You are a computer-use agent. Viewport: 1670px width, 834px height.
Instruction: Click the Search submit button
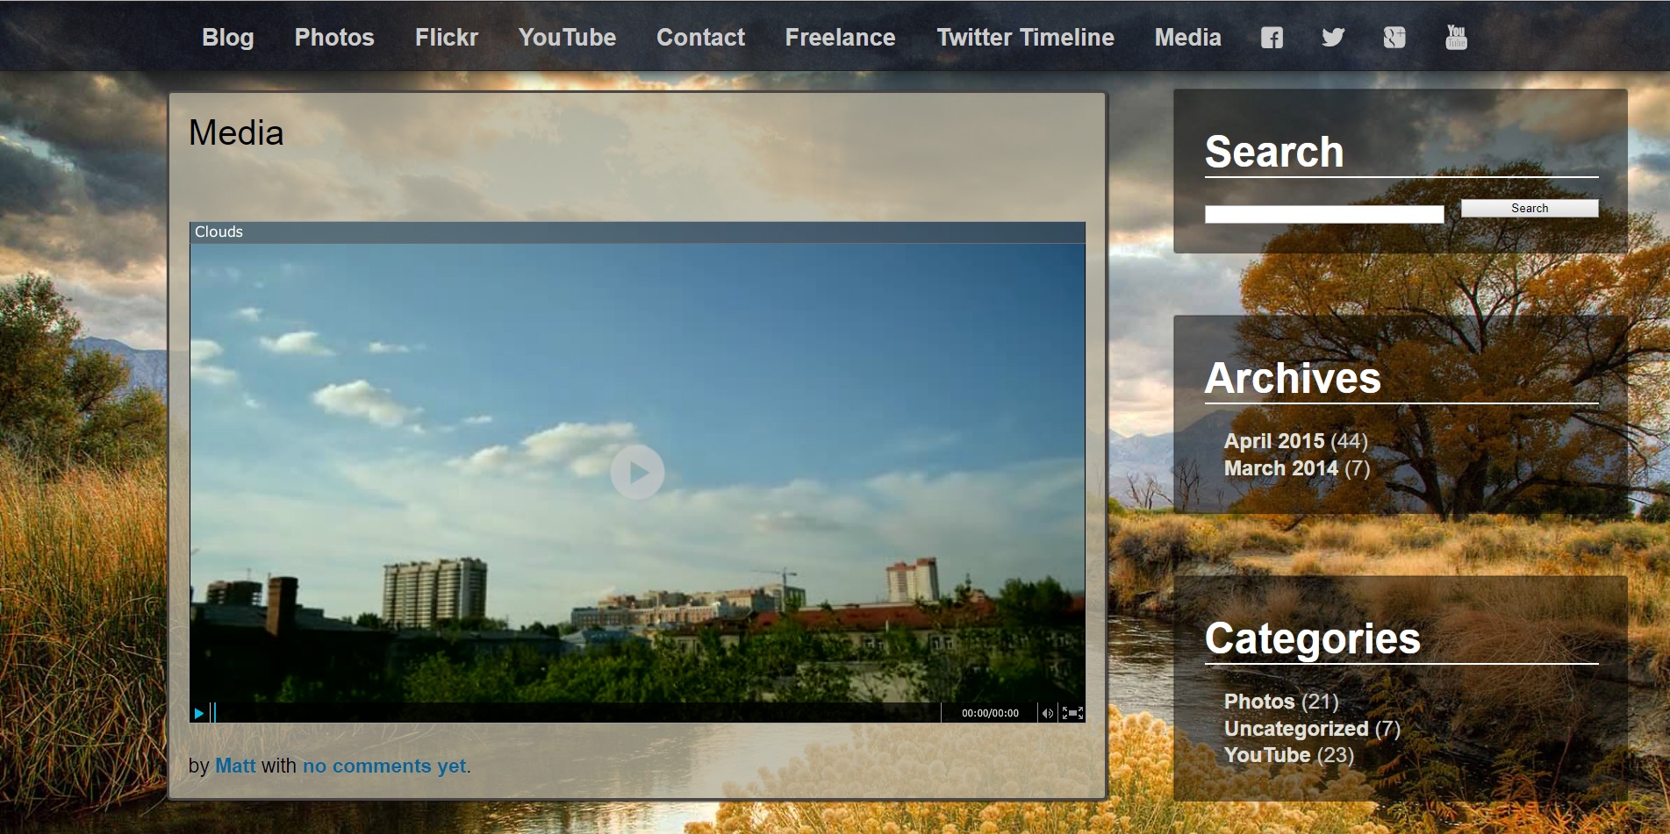(x=1530, y=208)
